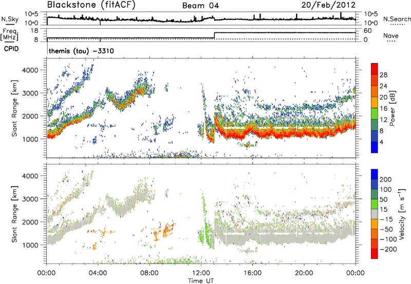Click the "Beam 04" heading
The width and height of the screenshot is (411, 284).
pos(200,6)
